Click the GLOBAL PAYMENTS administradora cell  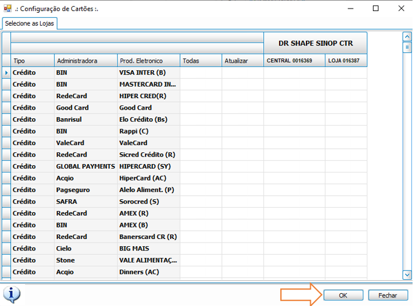coord(86,166)
